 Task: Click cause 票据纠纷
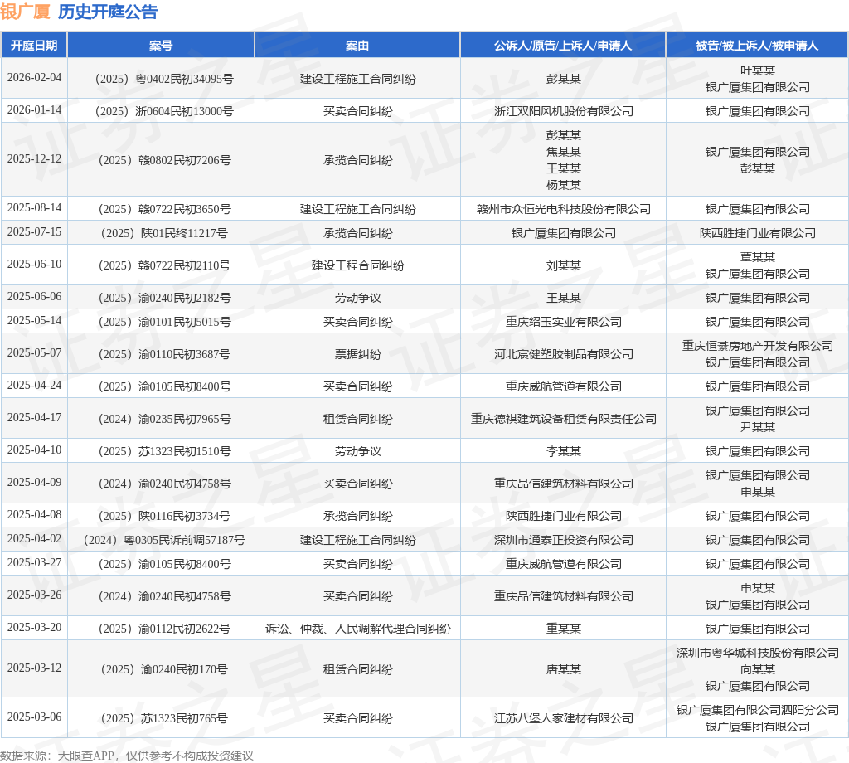[357, 355]
